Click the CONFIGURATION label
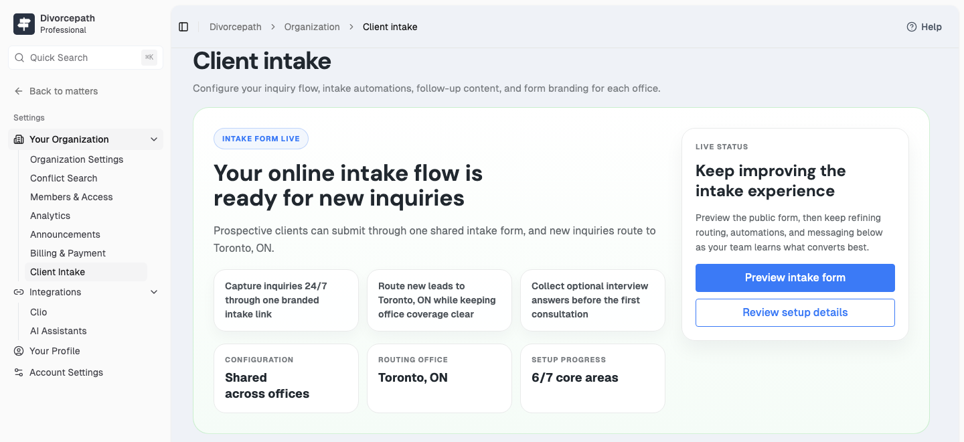 tap(259, 360)
